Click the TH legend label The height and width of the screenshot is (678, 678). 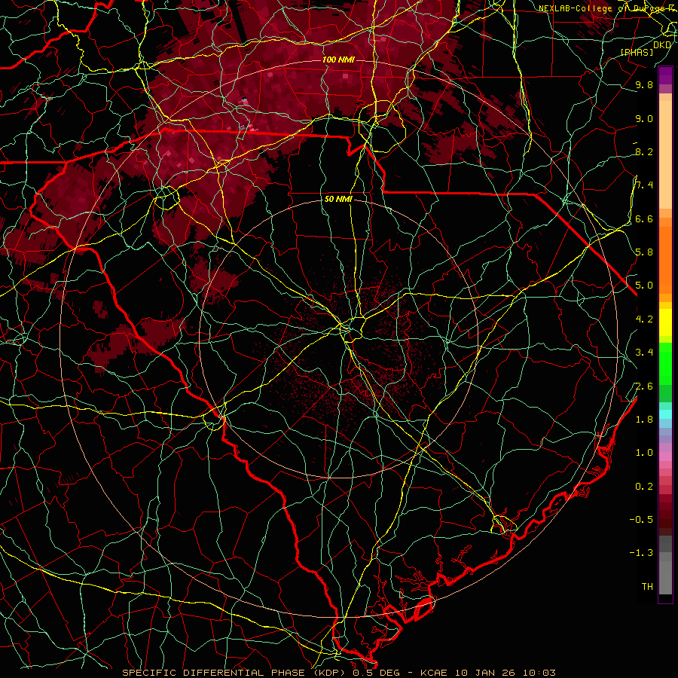click(647, 587)
